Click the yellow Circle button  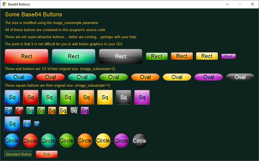tap(103, 141)
